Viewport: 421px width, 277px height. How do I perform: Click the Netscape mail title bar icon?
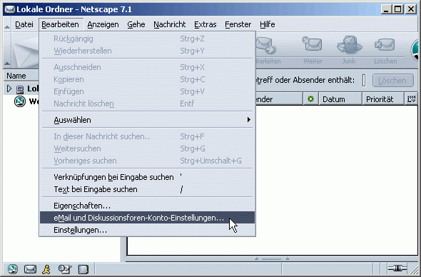(x=10, y=9)
